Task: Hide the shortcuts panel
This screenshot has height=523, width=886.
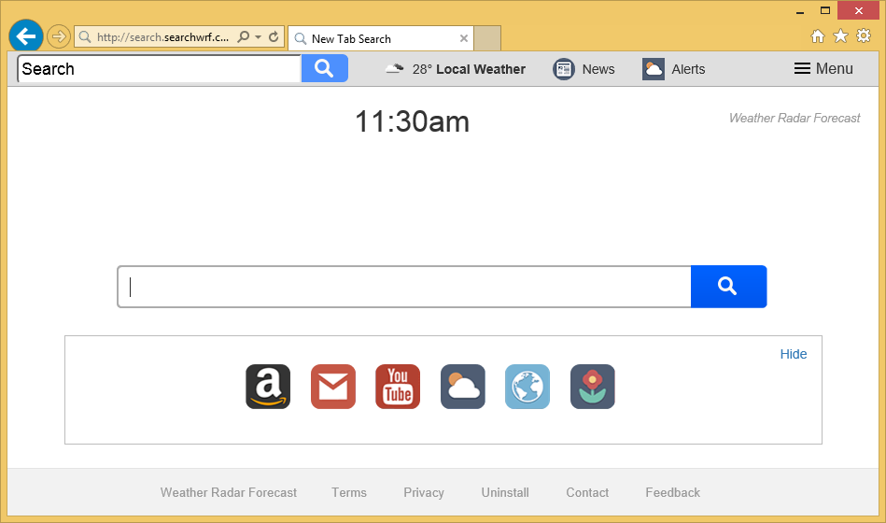Action: click(794, 354)
